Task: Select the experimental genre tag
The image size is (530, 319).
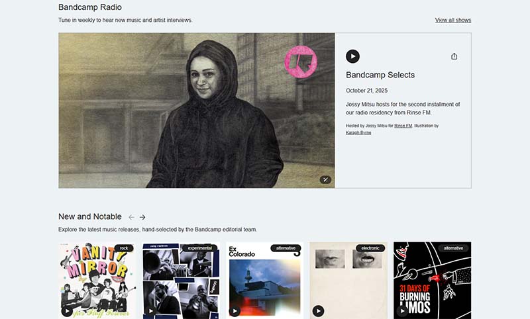Action: pyautogui.click(x=200, y=248)
